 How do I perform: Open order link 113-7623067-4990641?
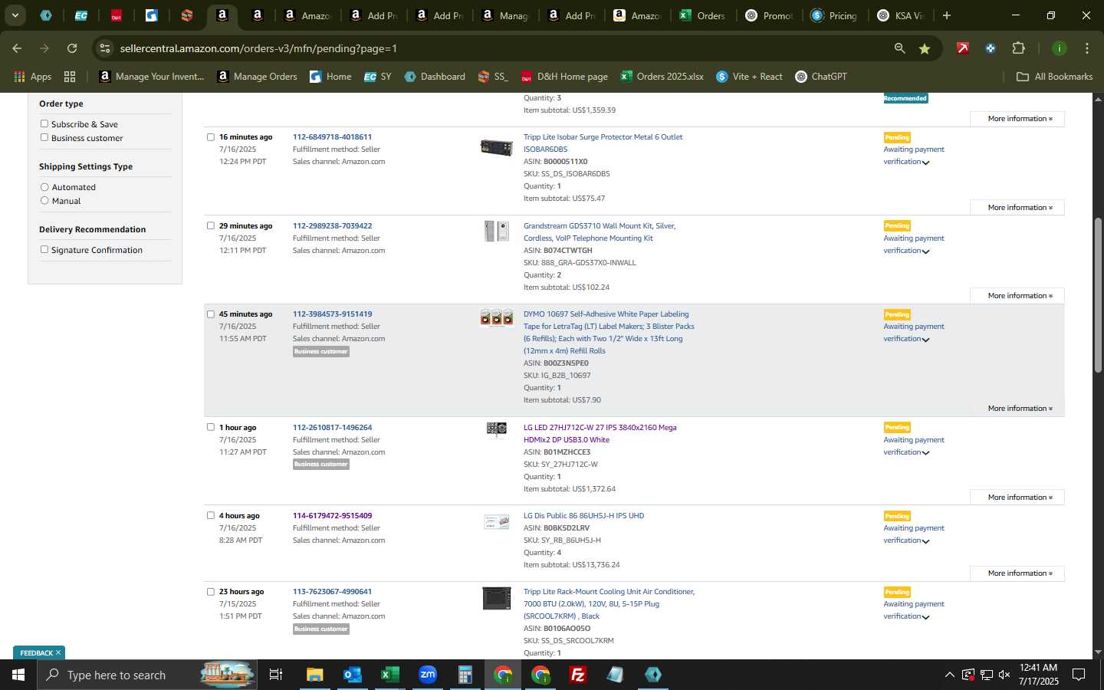332,592
